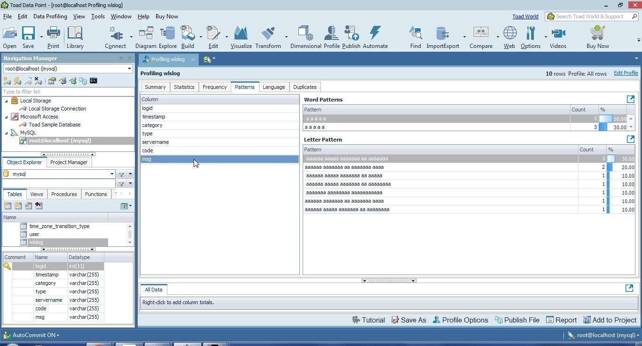Switch to the Views object tab

coord(37,194)
